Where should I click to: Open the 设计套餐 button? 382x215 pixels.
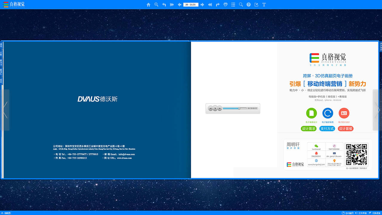(x=346, y=129)
